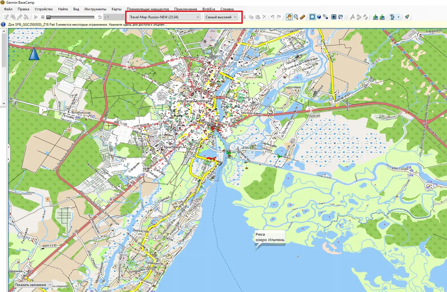
Task: Open the BirdsEye menu
Action: 209,9
